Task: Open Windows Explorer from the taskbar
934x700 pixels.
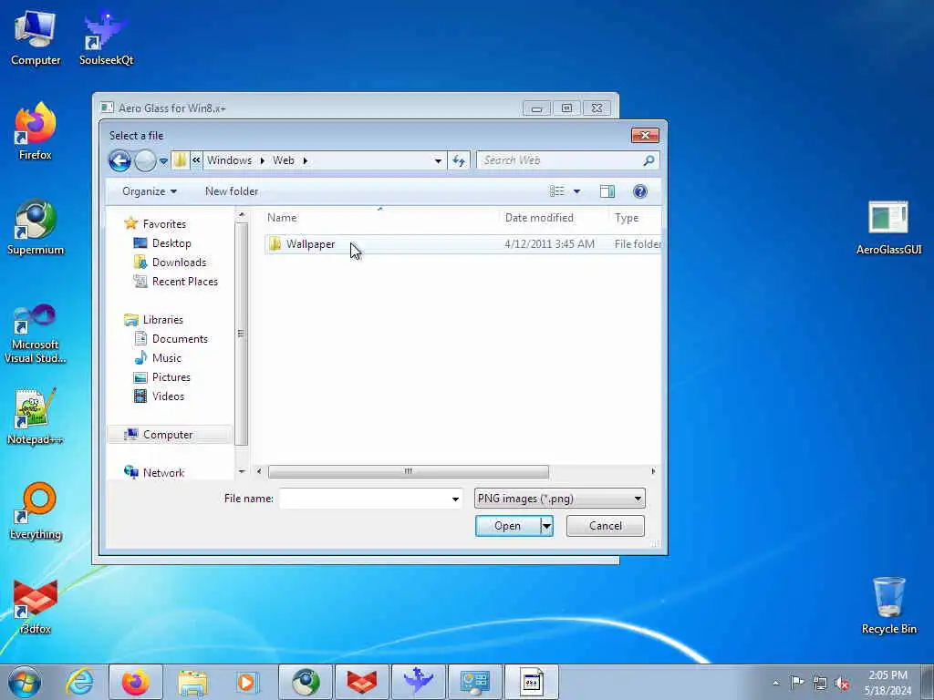Action: pyautogui.click(x=192, y=682)
